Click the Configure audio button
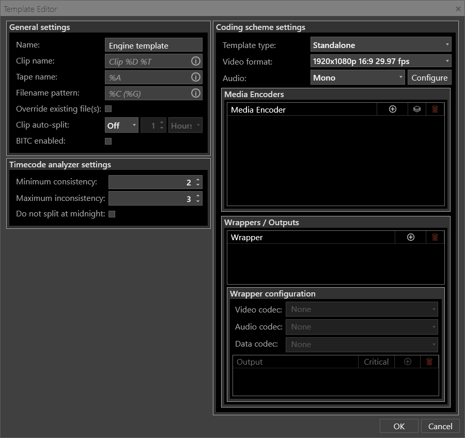 [429, 77]
